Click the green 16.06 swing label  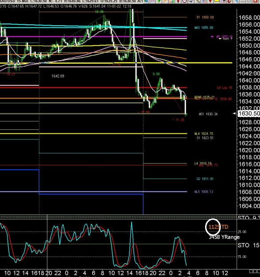tap(99, 12)
